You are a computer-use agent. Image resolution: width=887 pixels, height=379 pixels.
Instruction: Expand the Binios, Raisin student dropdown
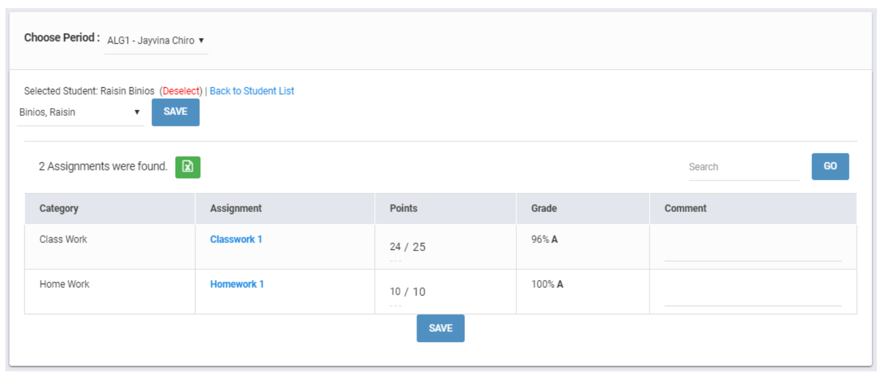(80, 112)
